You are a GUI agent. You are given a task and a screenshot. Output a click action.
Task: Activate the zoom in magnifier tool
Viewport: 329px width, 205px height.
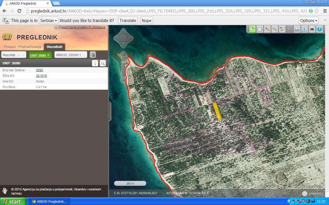click(267, 29)
